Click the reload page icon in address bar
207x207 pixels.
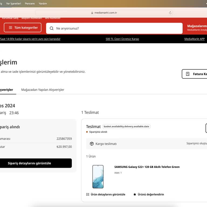(x=170, y=13)
